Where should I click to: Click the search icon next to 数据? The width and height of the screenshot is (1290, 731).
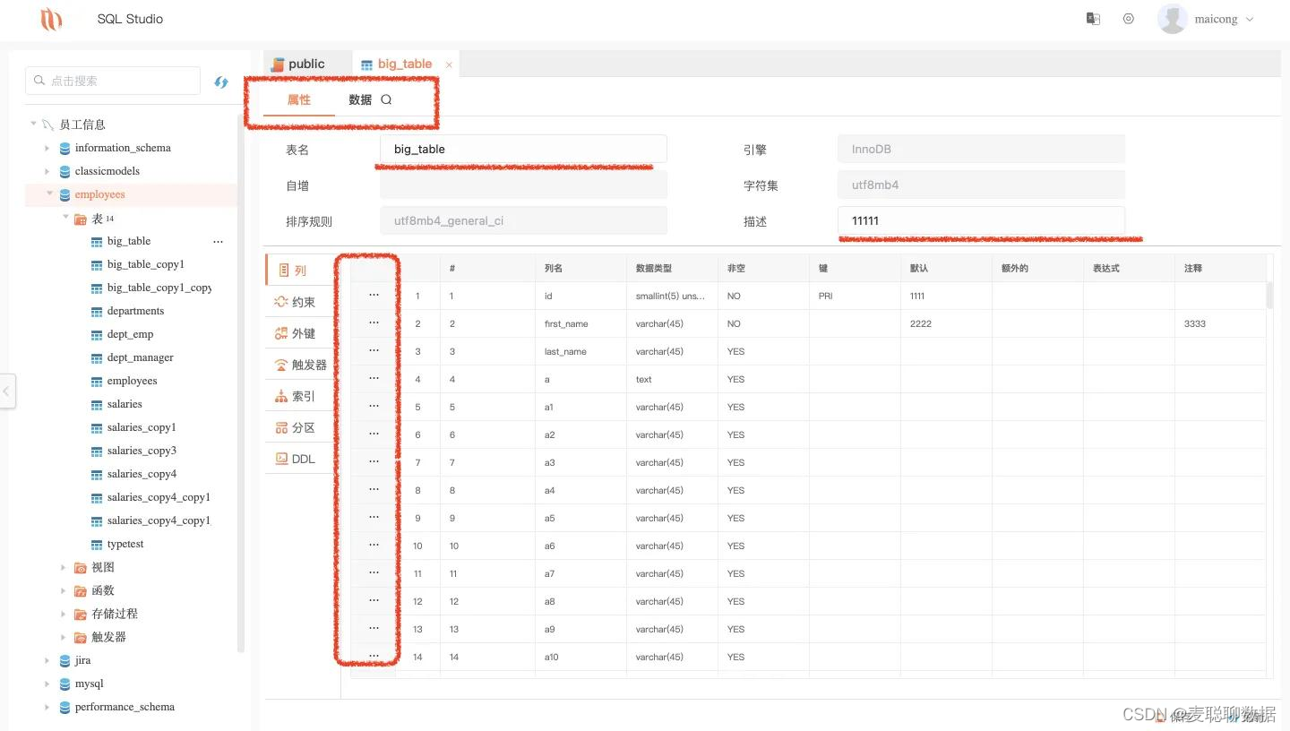[x=386, y=99]
